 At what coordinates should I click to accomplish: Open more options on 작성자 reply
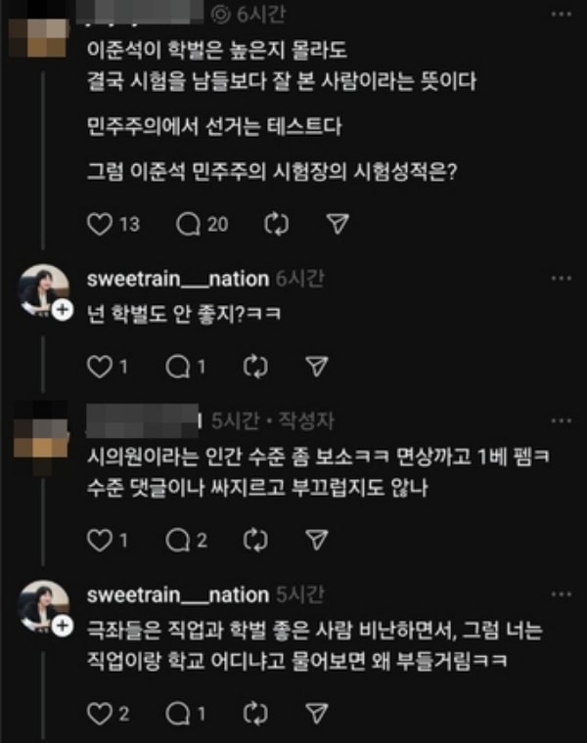point(562,420)
